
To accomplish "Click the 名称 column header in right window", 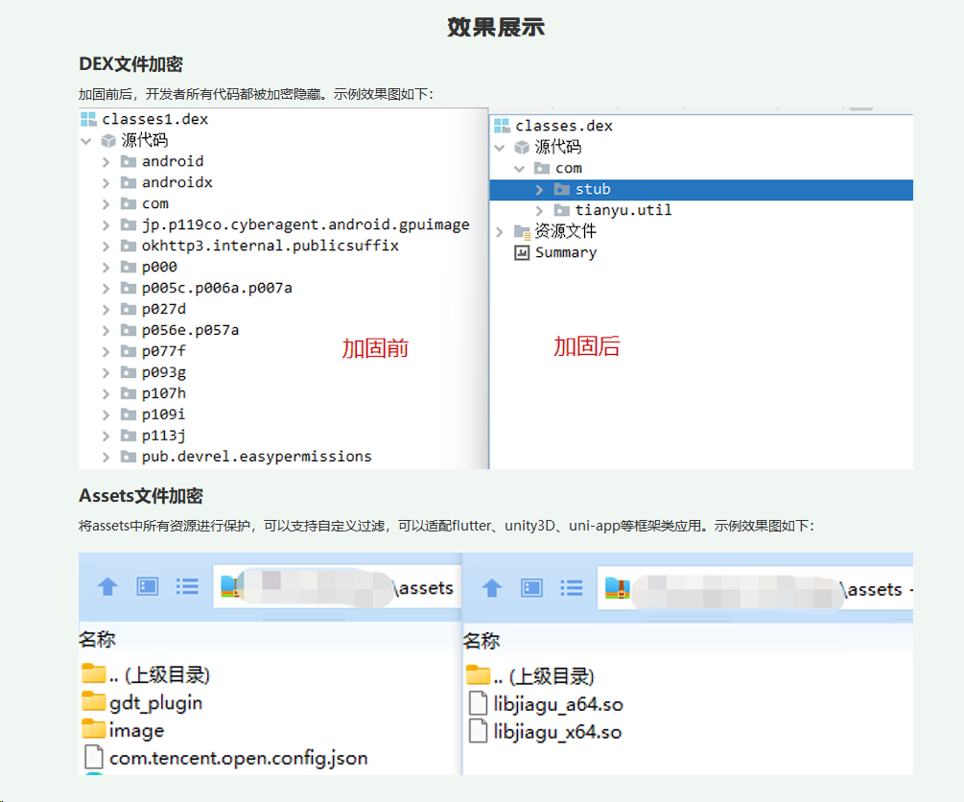I will point(482,641).
